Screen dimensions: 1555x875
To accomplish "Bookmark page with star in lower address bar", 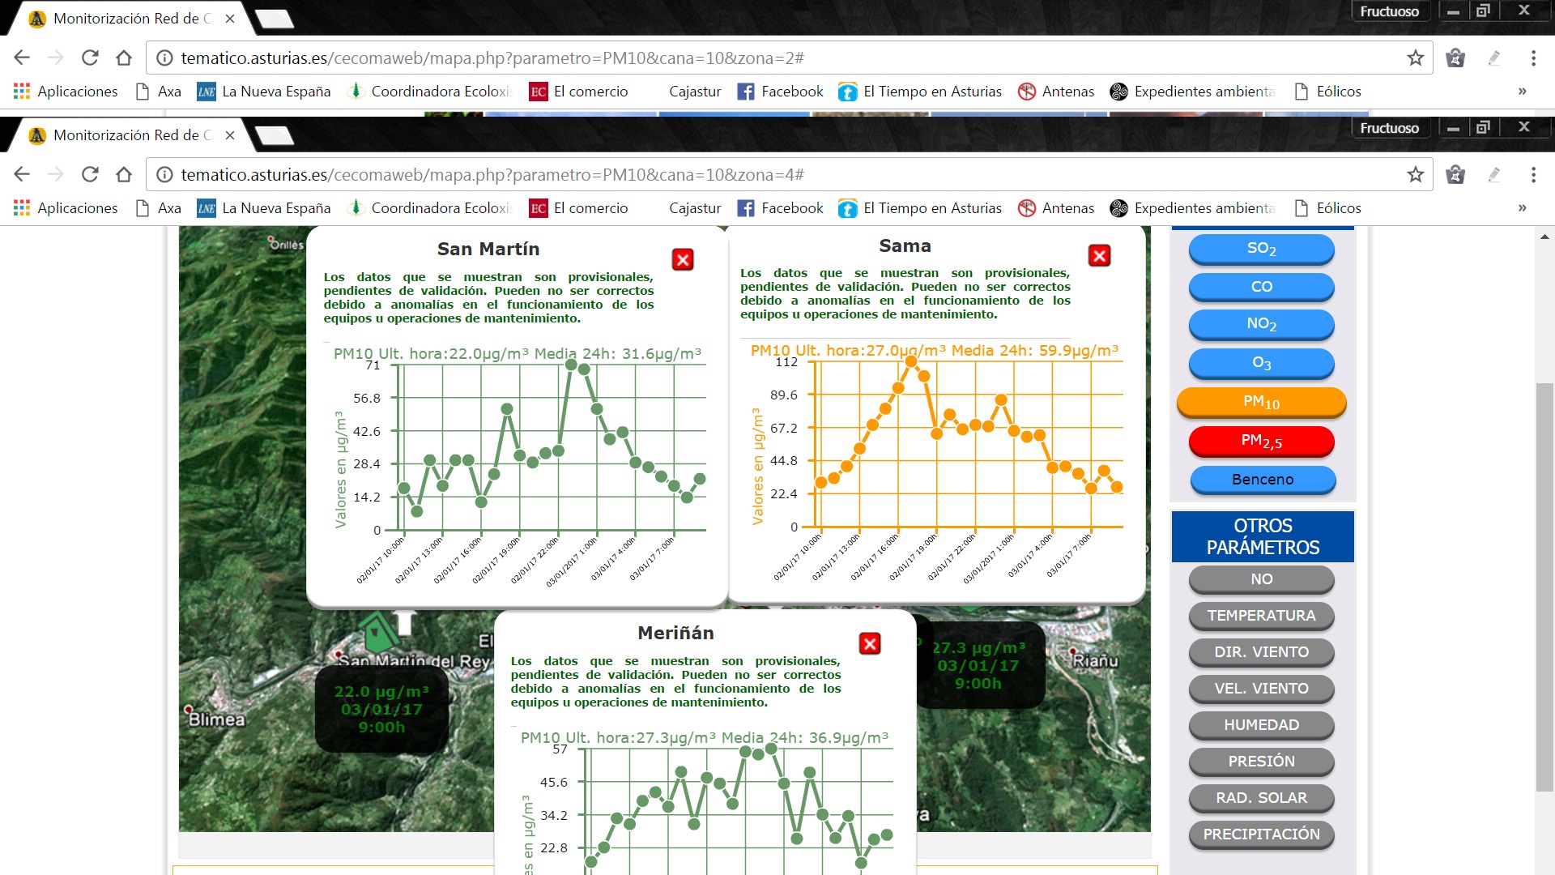I will (x=1415, y=174).
